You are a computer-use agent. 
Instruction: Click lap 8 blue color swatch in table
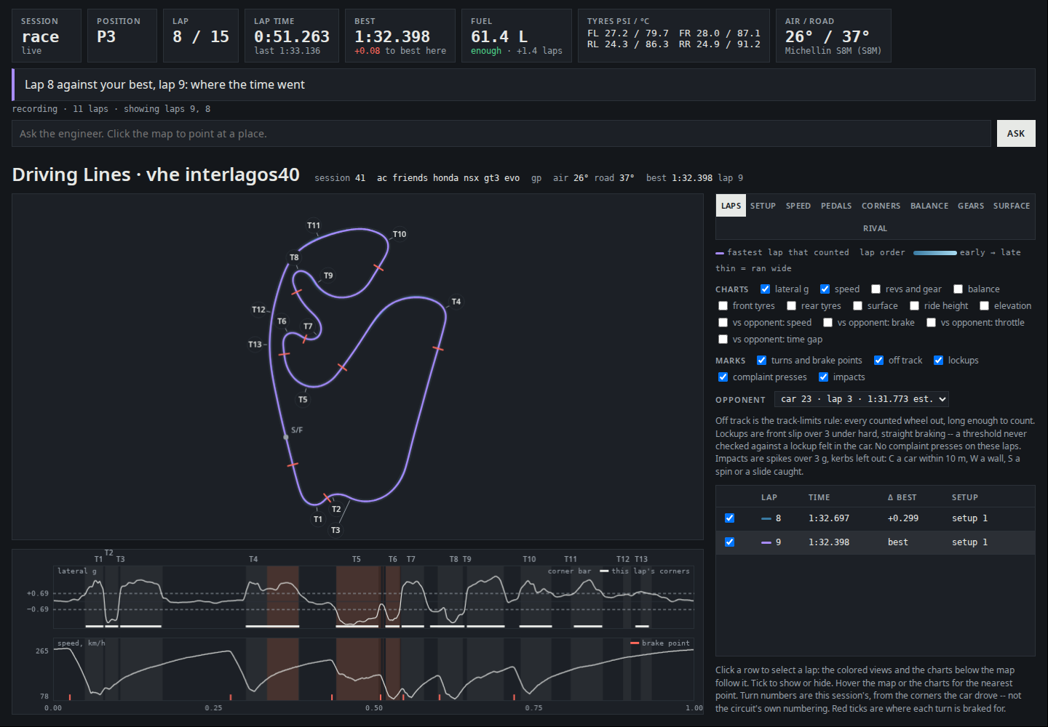(766, 519)
